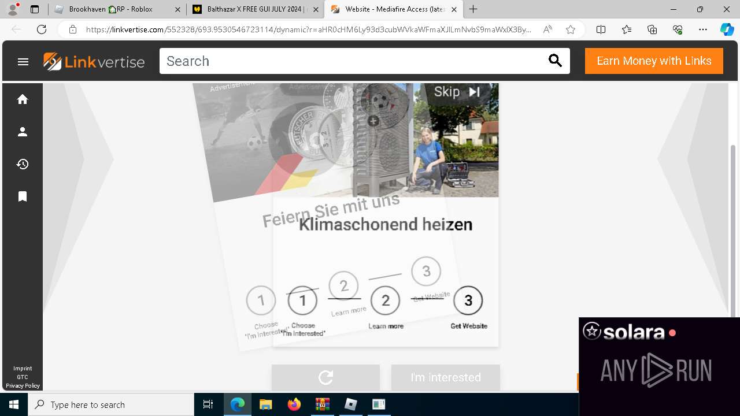
Task: Open the Edge profile icon
Action: [x=13, y=9]
